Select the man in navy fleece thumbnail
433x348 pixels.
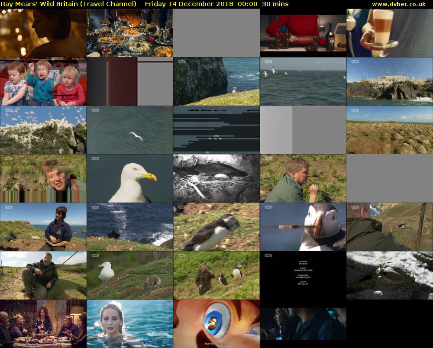coord(43,227)
